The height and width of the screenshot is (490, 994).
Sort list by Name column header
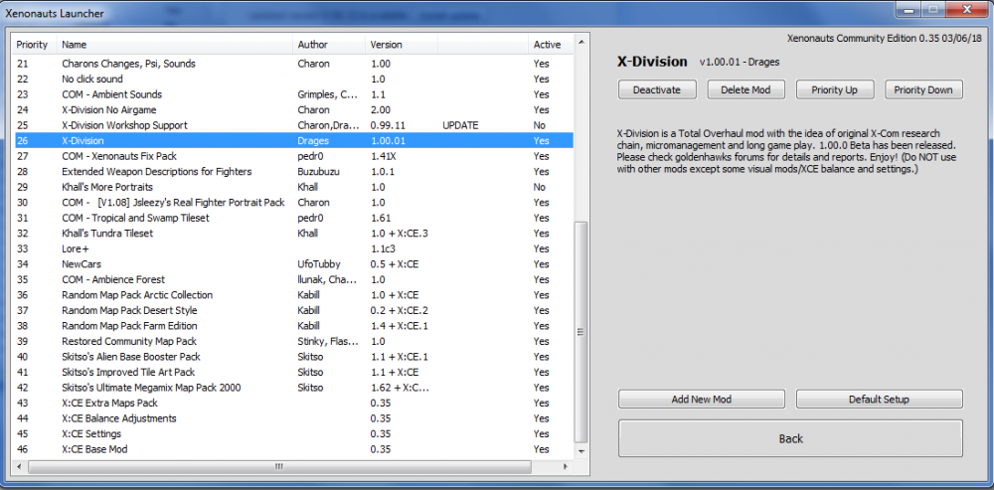click(175, 45)
